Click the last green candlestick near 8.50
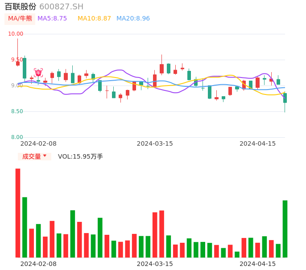 point(285,98)
